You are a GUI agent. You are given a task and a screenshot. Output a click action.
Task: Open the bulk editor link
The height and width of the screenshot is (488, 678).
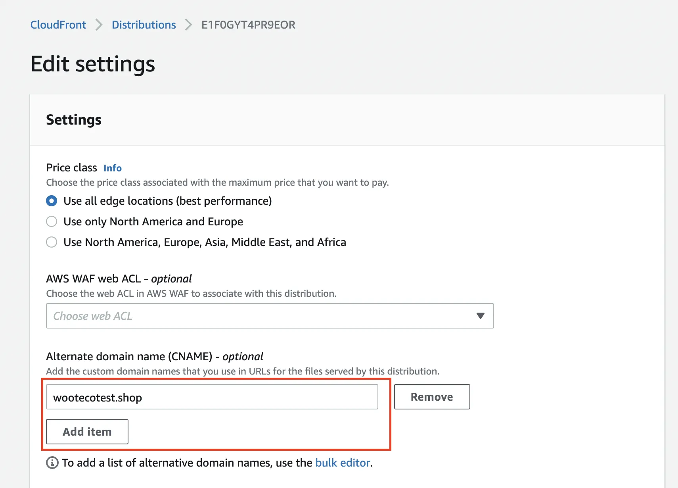tap(343, 463)
